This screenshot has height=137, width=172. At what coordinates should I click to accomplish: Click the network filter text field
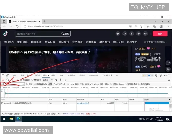pos(13,84)
